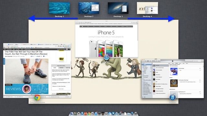Click The Commodores blue album artwork in iTunes
The image size is (207, 116).
click(x=174, y=72)
